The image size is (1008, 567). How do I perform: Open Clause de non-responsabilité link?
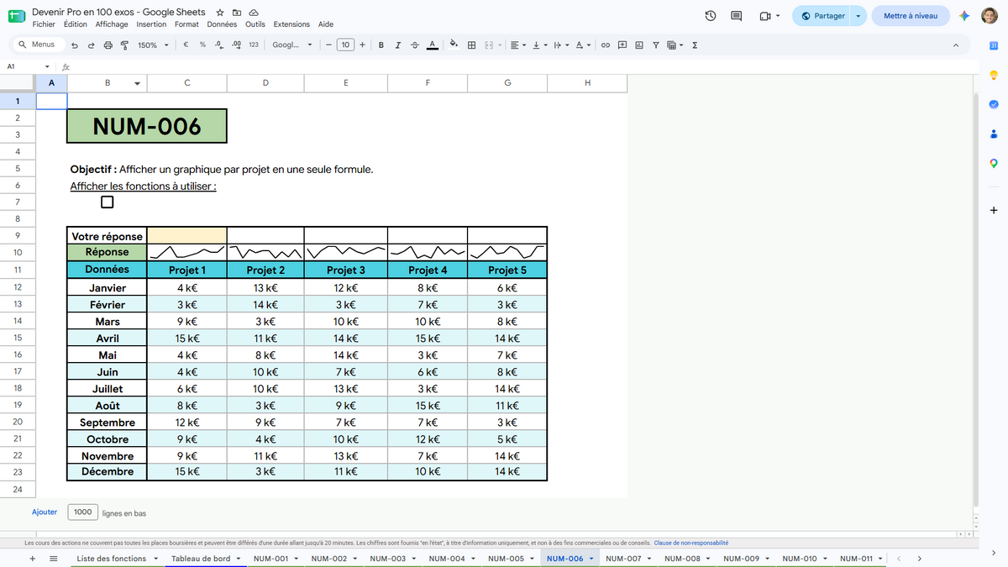point(691,543)
